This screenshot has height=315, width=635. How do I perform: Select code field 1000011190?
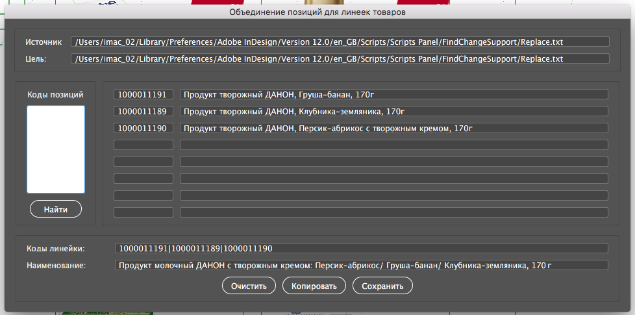(x=143, y=129)
